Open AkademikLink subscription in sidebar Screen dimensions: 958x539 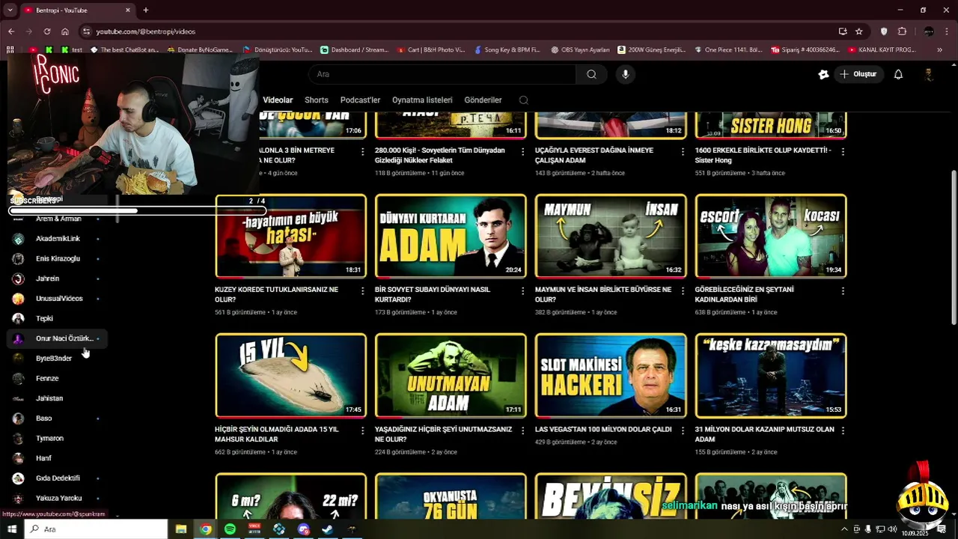pos(58,238)
